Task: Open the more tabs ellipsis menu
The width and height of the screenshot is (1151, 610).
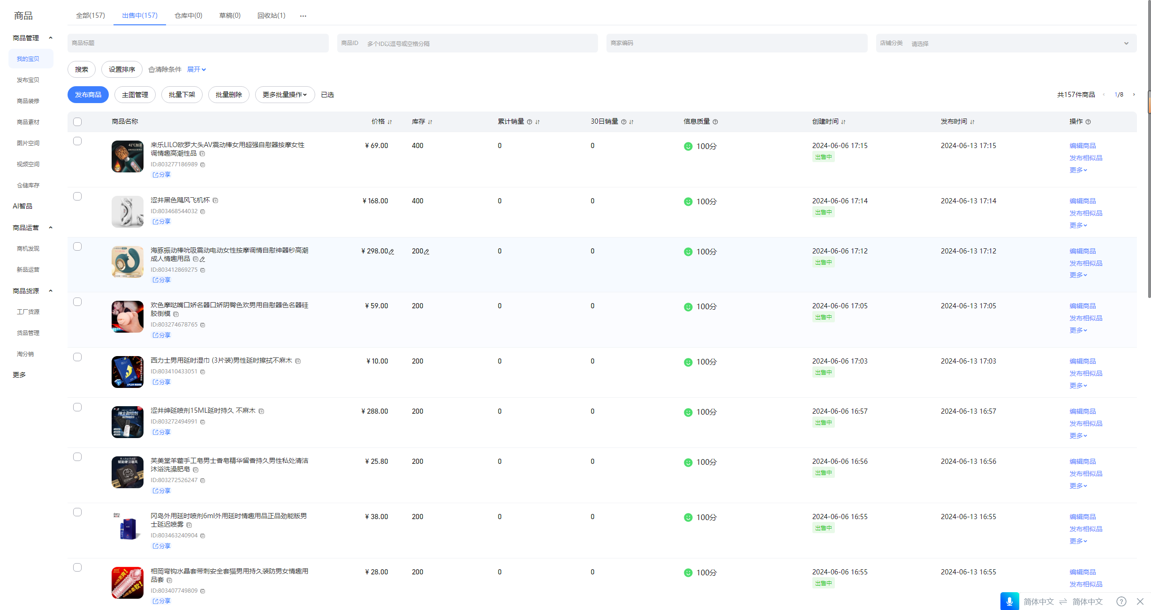Action: click(303, 16)
